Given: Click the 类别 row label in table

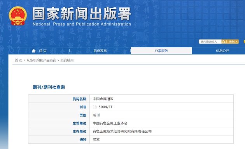Looking at the screenshot, I should coord(83,115).
